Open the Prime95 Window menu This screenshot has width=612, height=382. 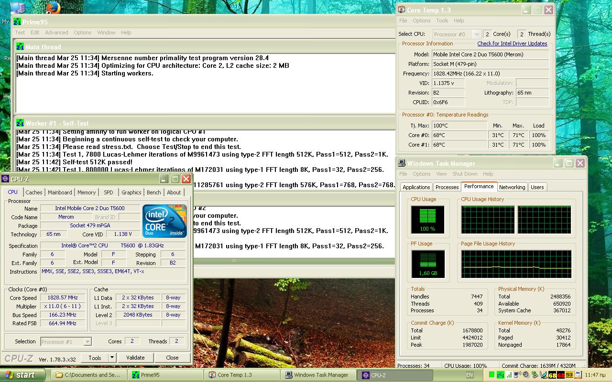coord(106,32)
